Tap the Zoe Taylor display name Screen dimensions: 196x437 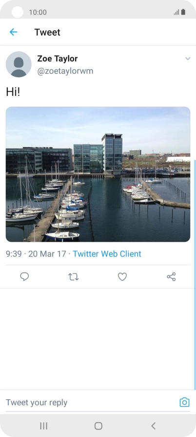coord(58,59)
